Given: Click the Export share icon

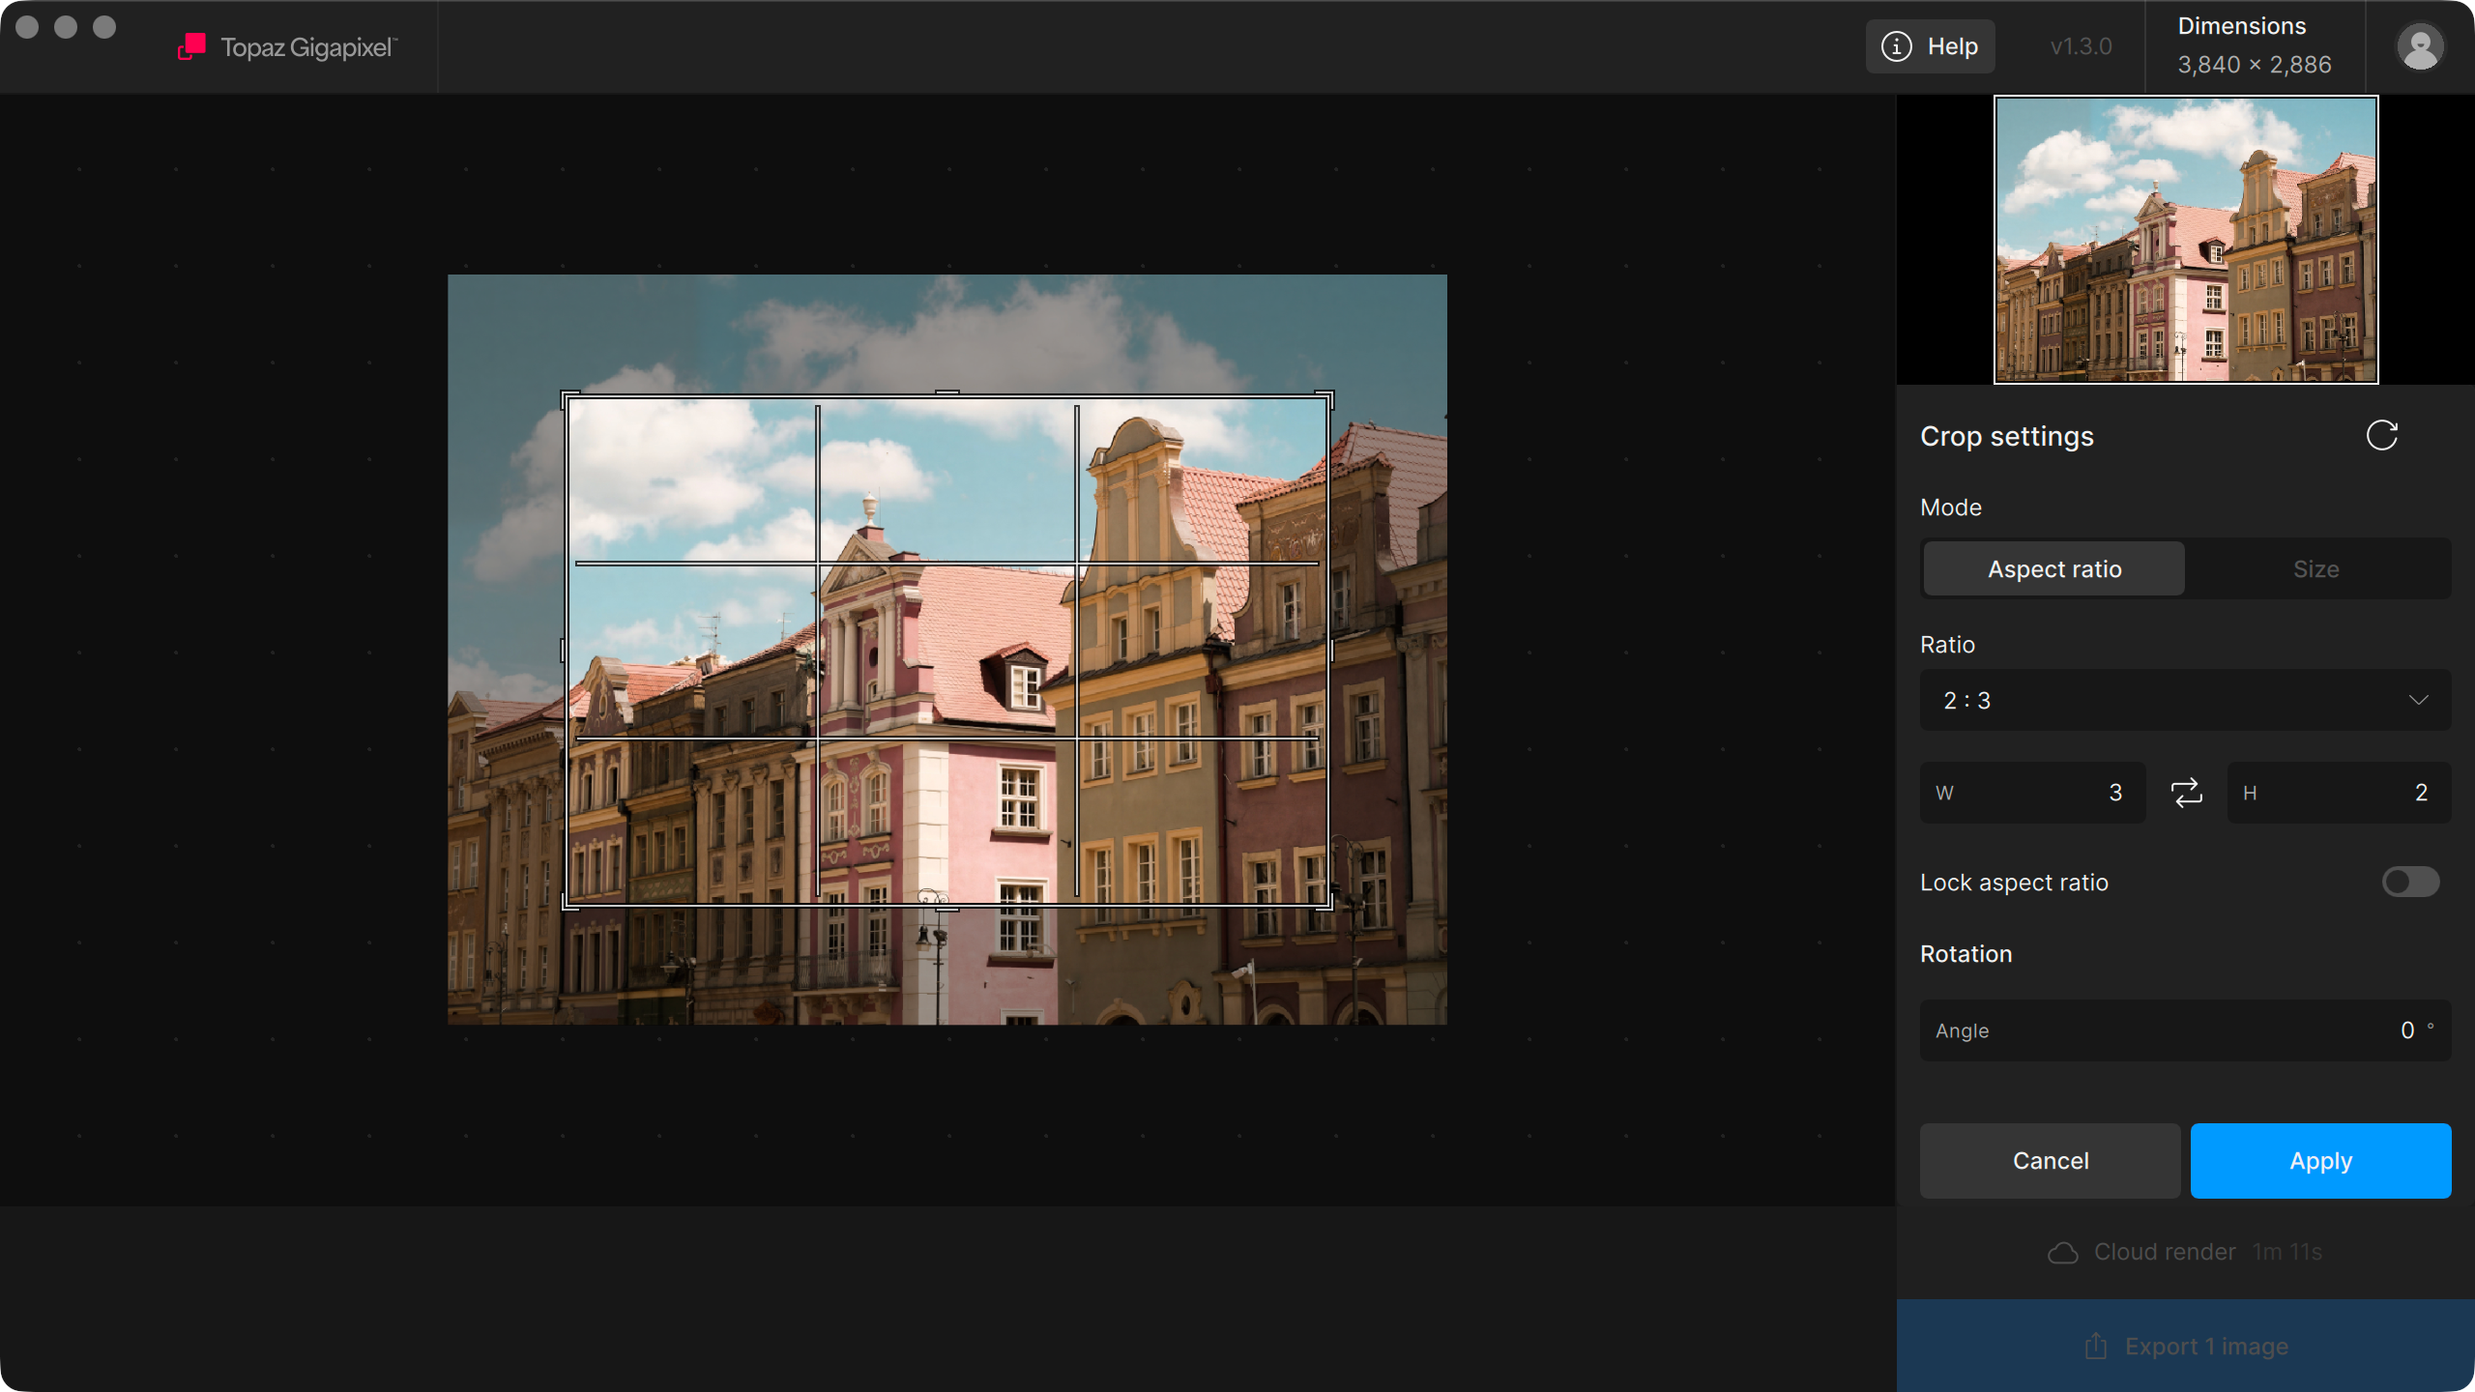Looking at the screenshot, I should coord(2096,1346).
